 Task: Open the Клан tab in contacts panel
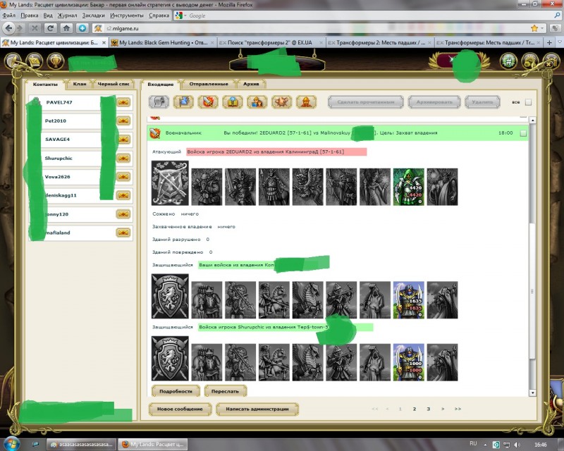click(80, 84)
